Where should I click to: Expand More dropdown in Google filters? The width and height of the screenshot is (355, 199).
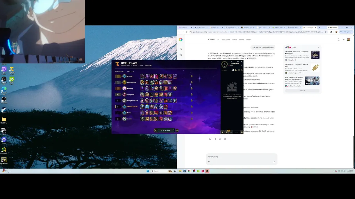coord(249,40)
